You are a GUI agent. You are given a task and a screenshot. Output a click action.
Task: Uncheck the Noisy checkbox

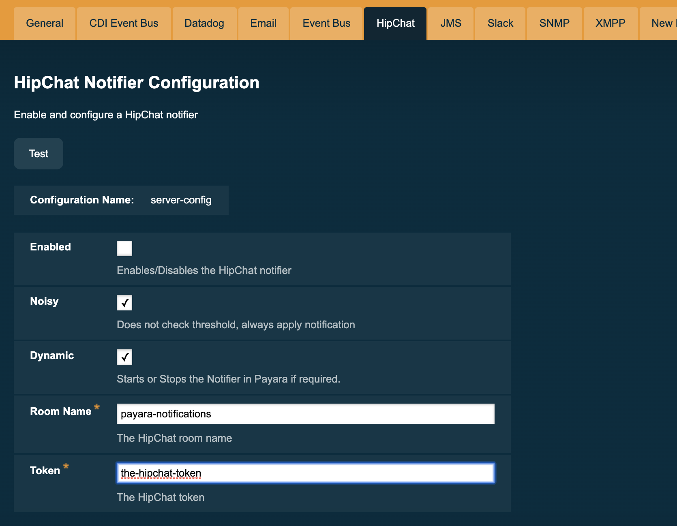[x=124, y=303]
